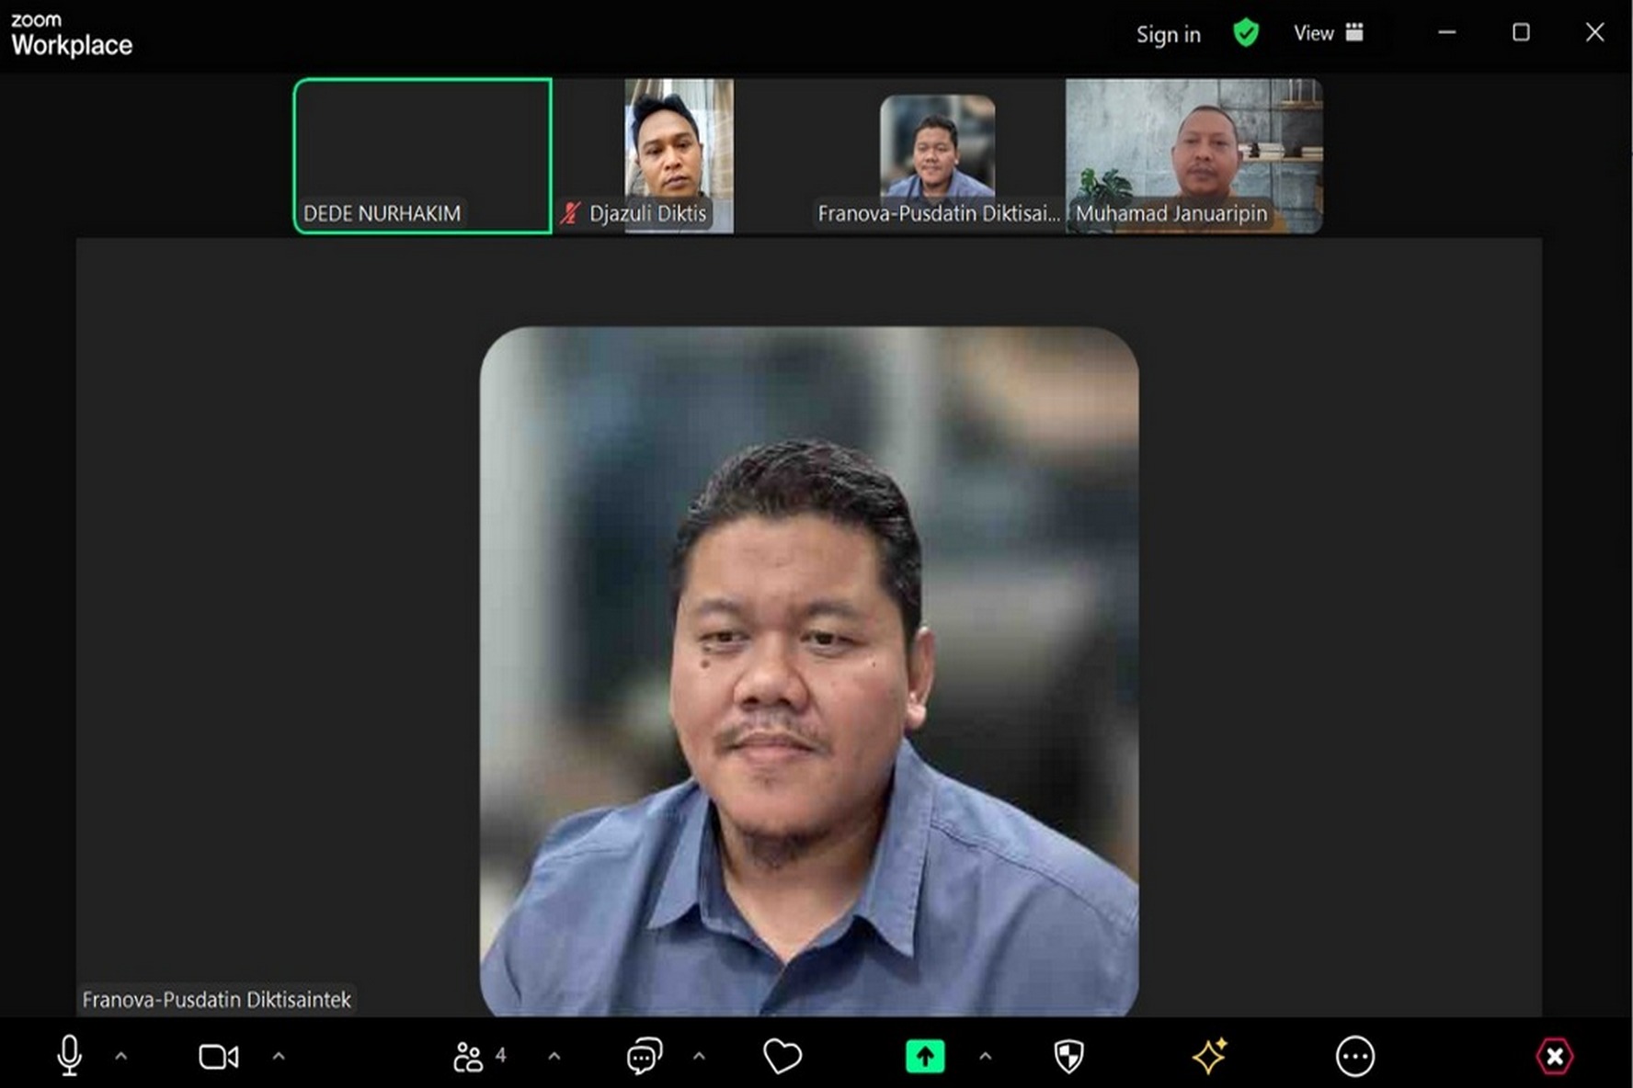Screen dimensions: 1633x1088
Task: Open the heart reactions icon
Action: 782,1057
